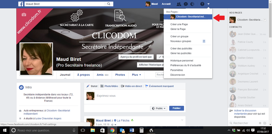Screen dimensions: 272x134
Task: Click Aperçu du profil en tant que
Action: point(136,57)
